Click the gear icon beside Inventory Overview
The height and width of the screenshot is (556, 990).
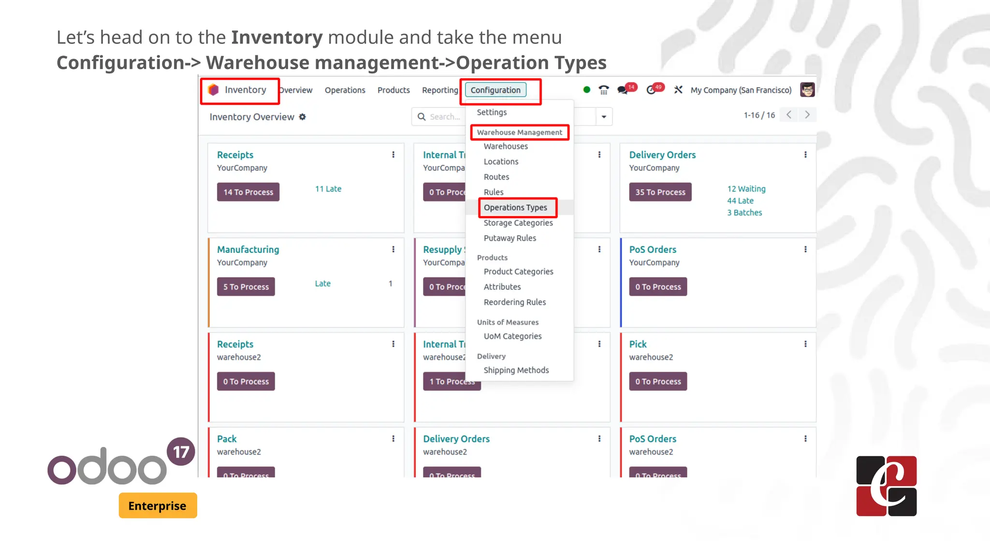(x=303, y=117)
